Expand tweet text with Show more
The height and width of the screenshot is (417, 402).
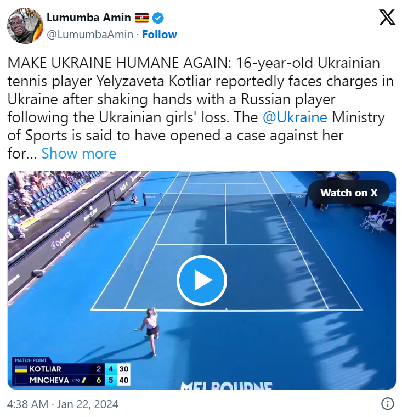pyautogui.click(x=78, y=154)
